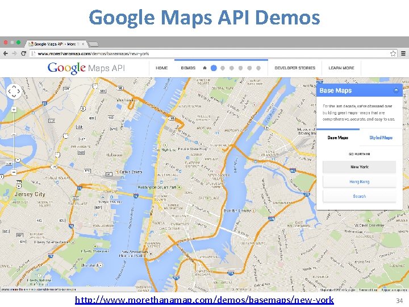Open the HOME menu item
Image resolution: width=409 pixels, height=307 pixels.
[162, 68]
